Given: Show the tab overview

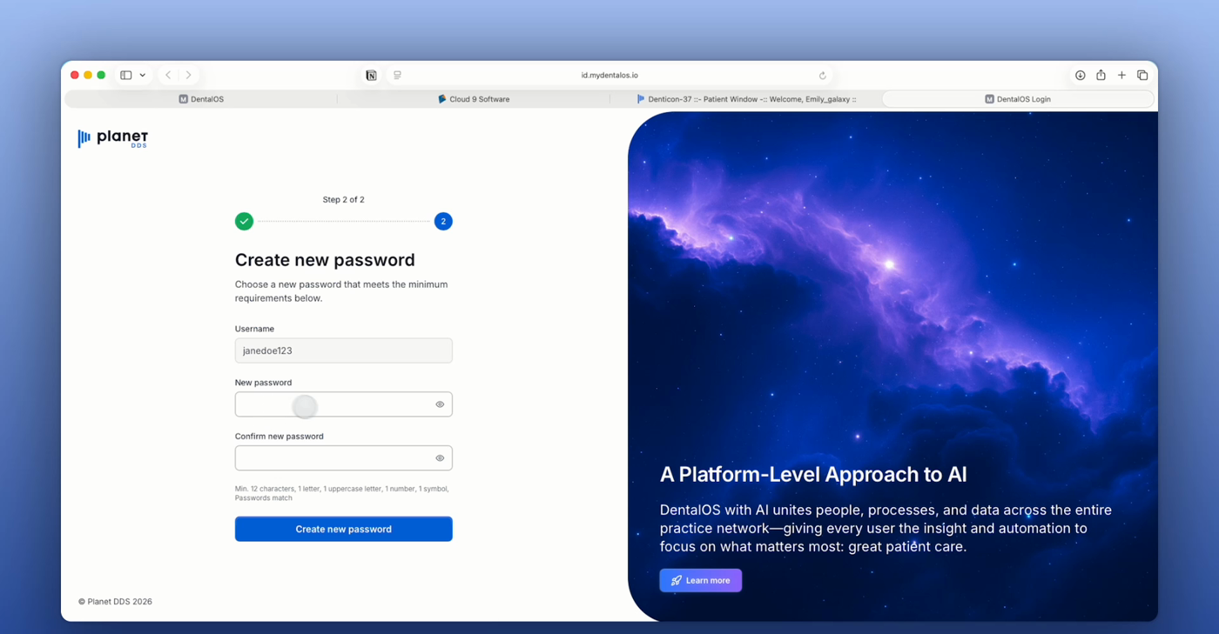Looking at the screenshot, I should 1143,76.
